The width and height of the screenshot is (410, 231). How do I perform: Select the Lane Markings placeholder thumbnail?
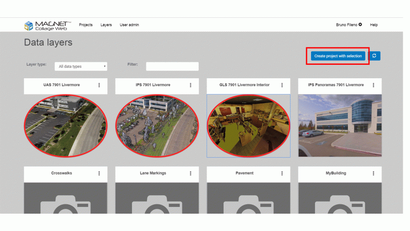pyautogui.click(x=157, y=198)
